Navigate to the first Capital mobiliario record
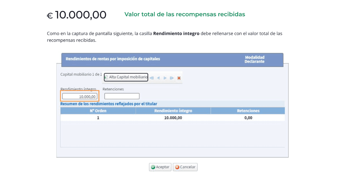343x181 pixels. [151, 78]
